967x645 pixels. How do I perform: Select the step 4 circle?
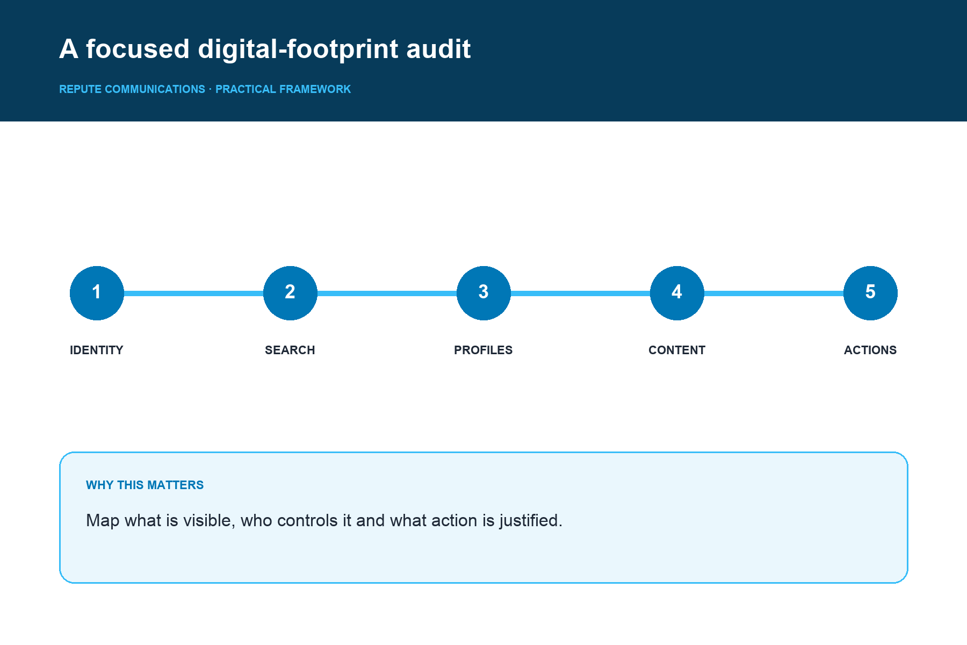677,293
